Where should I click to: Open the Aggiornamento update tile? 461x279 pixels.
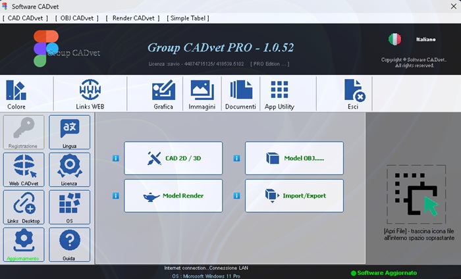(24, 245)
